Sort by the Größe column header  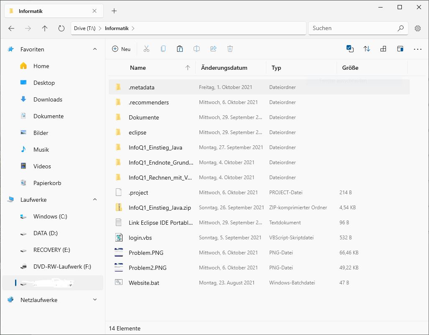tap(372, 68)
